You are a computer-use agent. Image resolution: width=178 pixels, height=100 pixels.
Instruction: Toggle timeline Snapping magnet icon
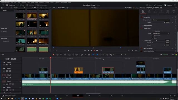click(81, 55)
